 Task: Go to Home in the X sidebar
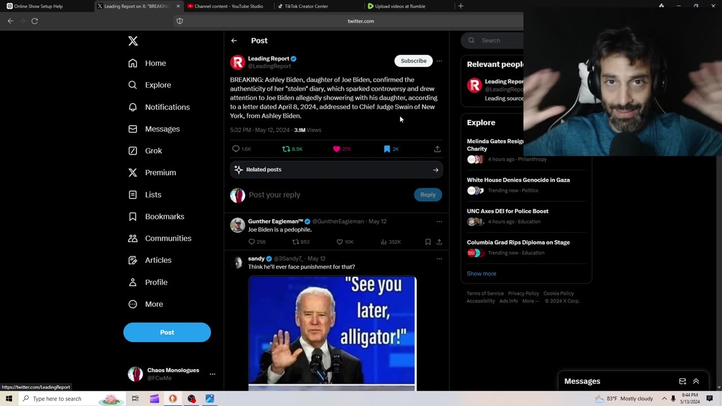(x=147, y=63)
